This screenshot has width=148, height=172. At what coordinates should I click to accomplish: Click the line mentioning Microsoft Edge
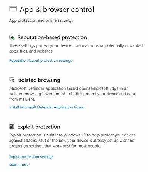(x=69, y=88)
